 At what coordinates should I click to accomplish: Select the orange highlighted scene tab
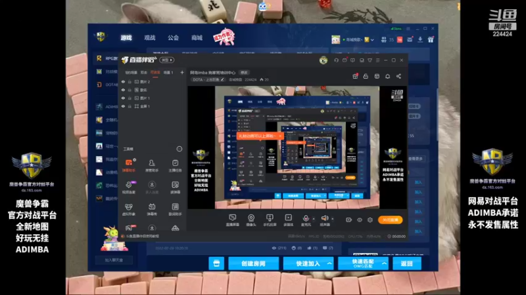pyautogui.click(x=155, y=72)
